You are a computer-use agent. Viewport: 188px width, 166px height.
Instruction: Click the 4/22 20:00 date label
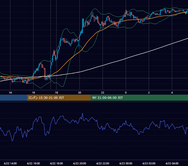pyautogui.click(x=80, y=163)
